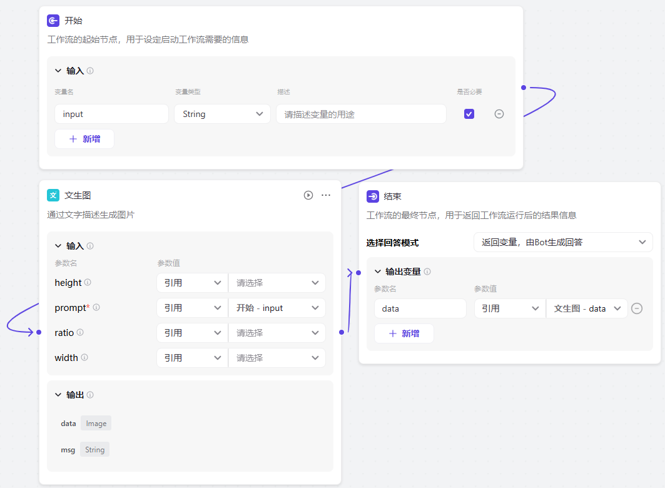Click the 请描述变量的用途 description field
665x488 pixels.
[361, 114]
